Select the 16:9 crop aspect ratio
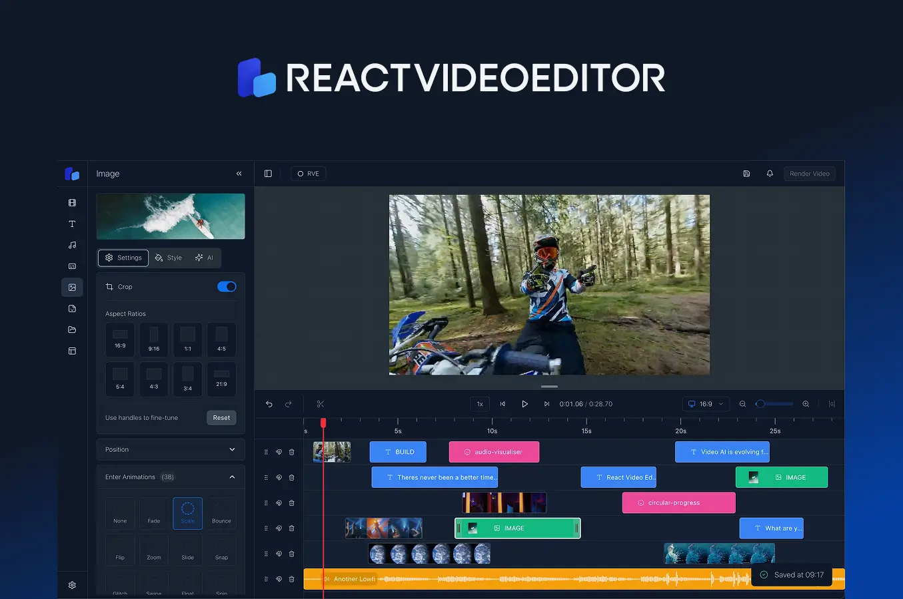Image resolution: width=903 pixels, height=599 pixels. pyautogui.click(x=120, y=339)
